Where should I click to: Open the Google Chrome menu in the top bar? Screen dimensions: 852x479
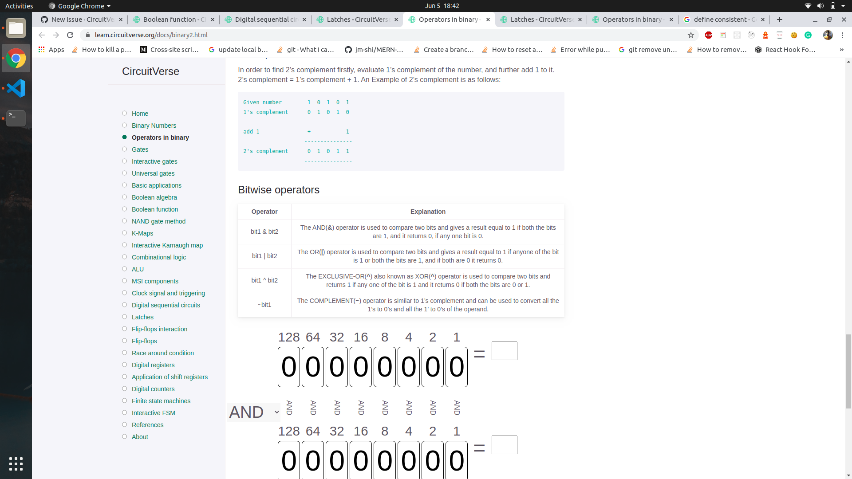tap(79, 6)
